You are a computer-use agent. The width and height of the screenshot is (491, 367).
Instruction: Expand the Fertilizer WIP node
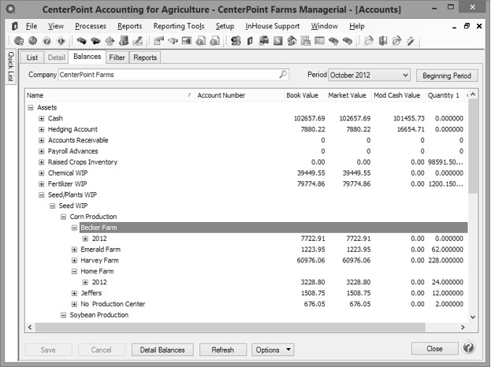click(41, 184)
